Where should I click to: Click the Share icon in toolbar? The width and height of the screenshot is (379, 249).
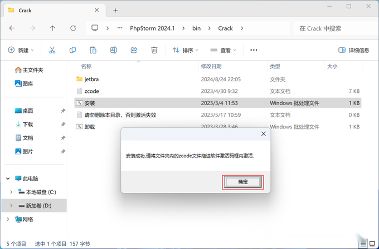pos(134,50)
